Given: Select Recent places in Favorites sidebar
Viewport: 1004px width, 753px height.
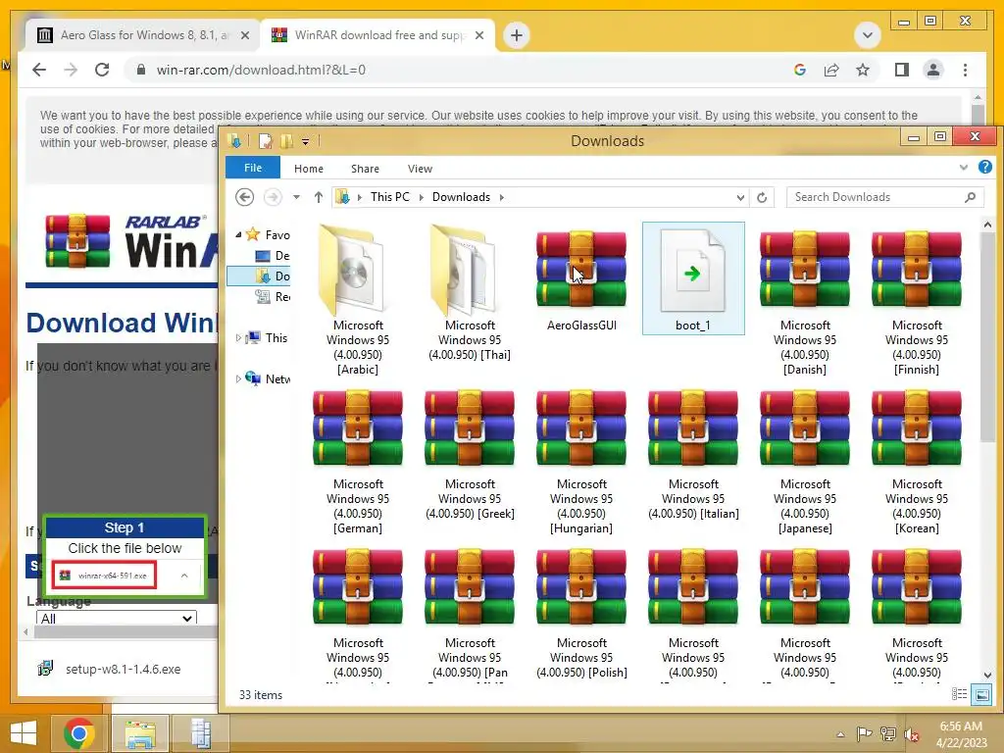Looking at the screenshot, I should (273, 296).
